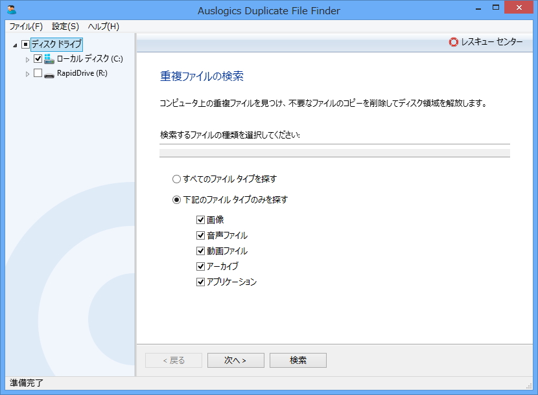Start the 検索 for duplicate files
The width and height of the screenshot is (538, 395).
298,360
